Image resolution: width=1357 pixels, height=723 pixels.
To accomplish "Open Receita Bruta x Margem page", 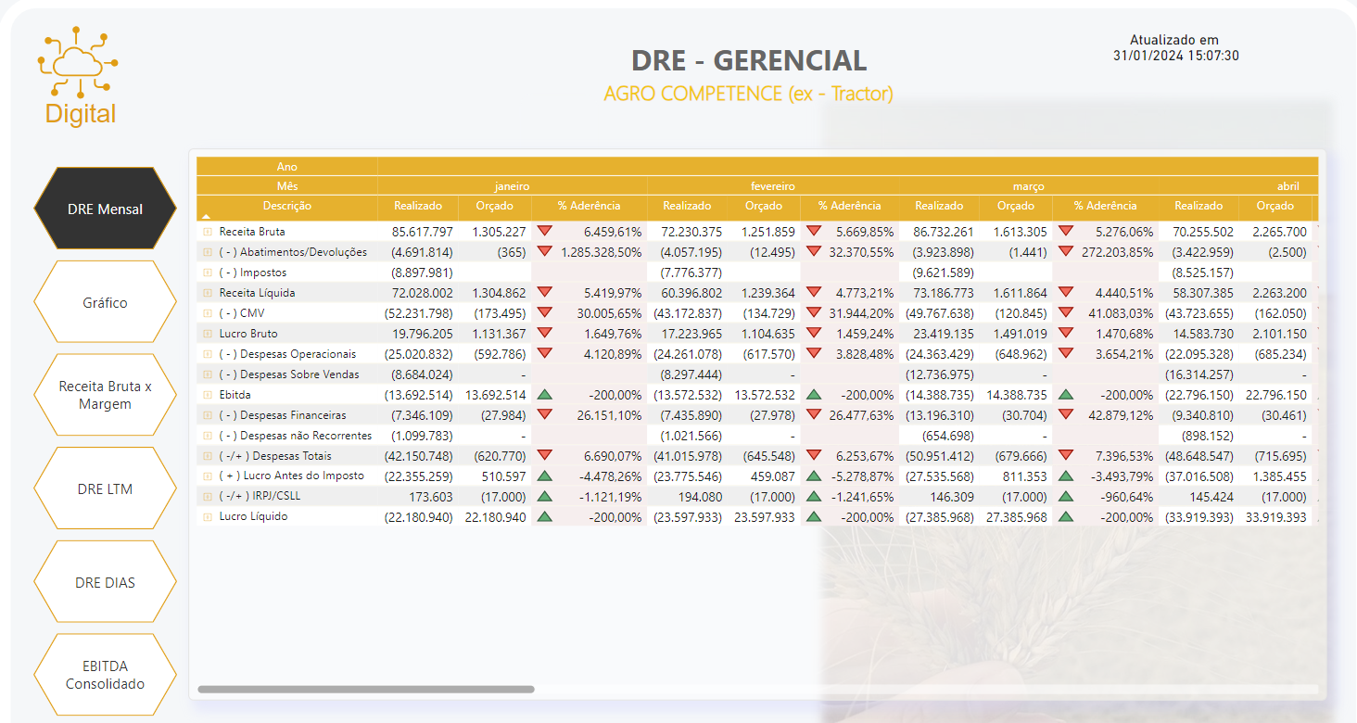I will point(105,395).
